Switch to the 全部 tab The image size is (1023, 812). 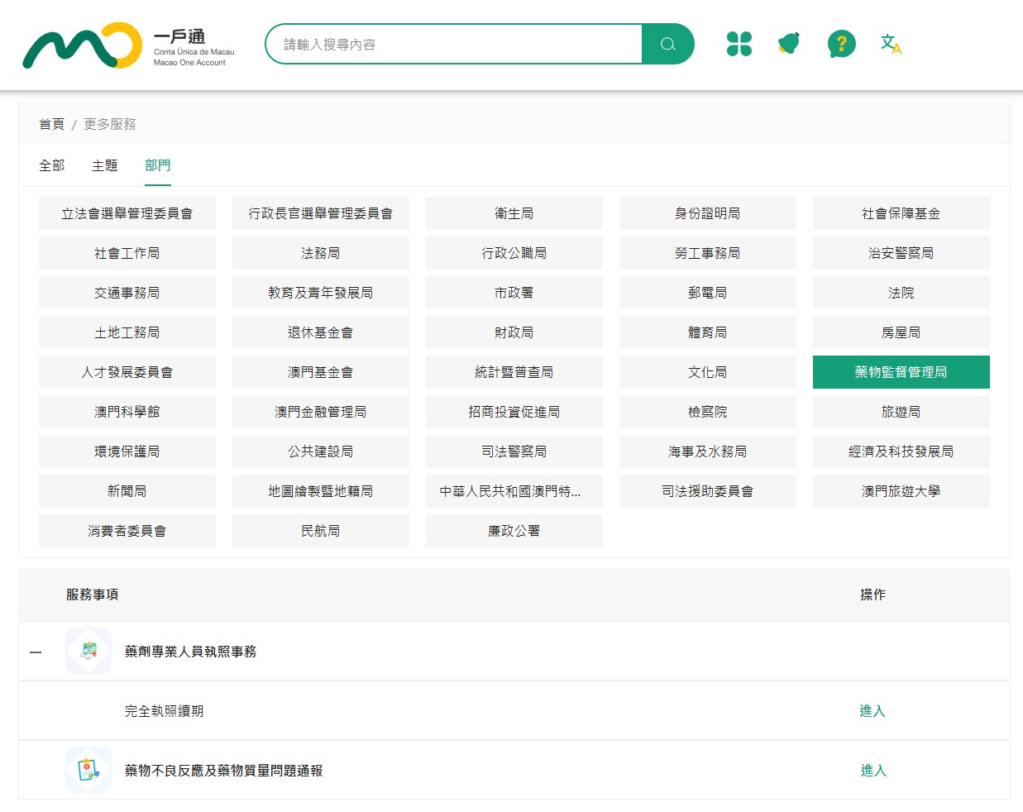(51, 165)
